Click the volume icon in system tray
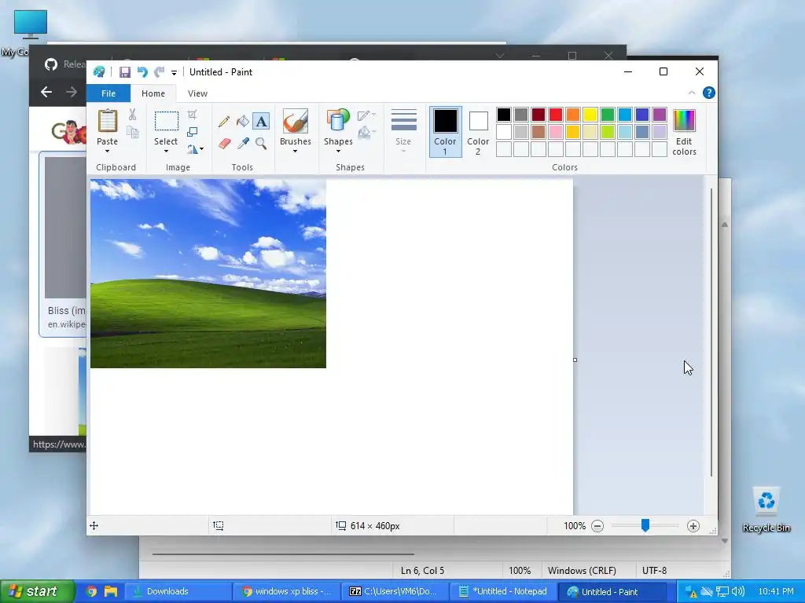The image size is (805, 603). tap(737, 591)
